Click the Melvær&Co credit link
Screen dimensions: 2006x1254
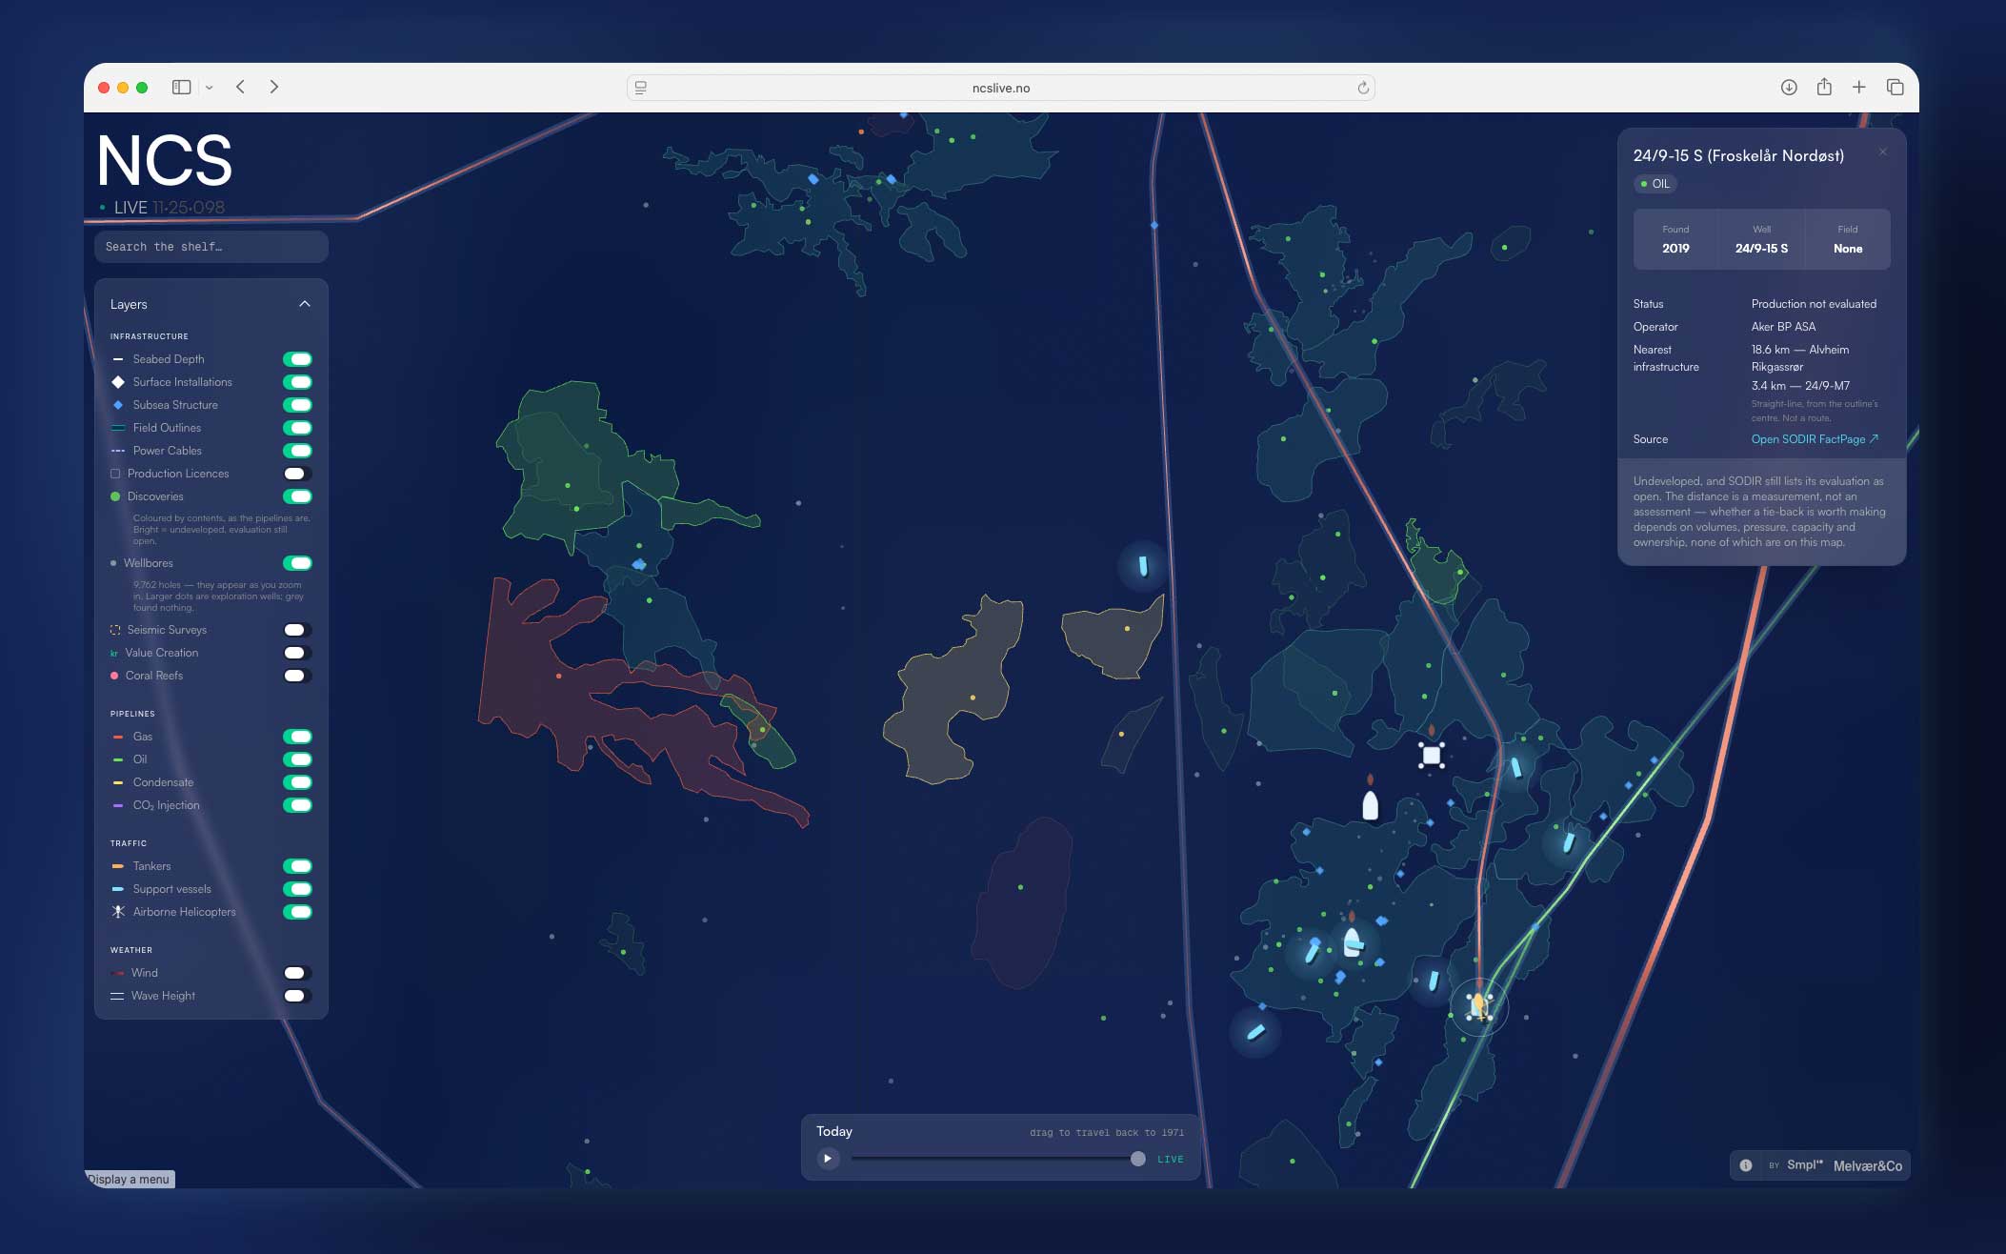pos(1867,1165)
